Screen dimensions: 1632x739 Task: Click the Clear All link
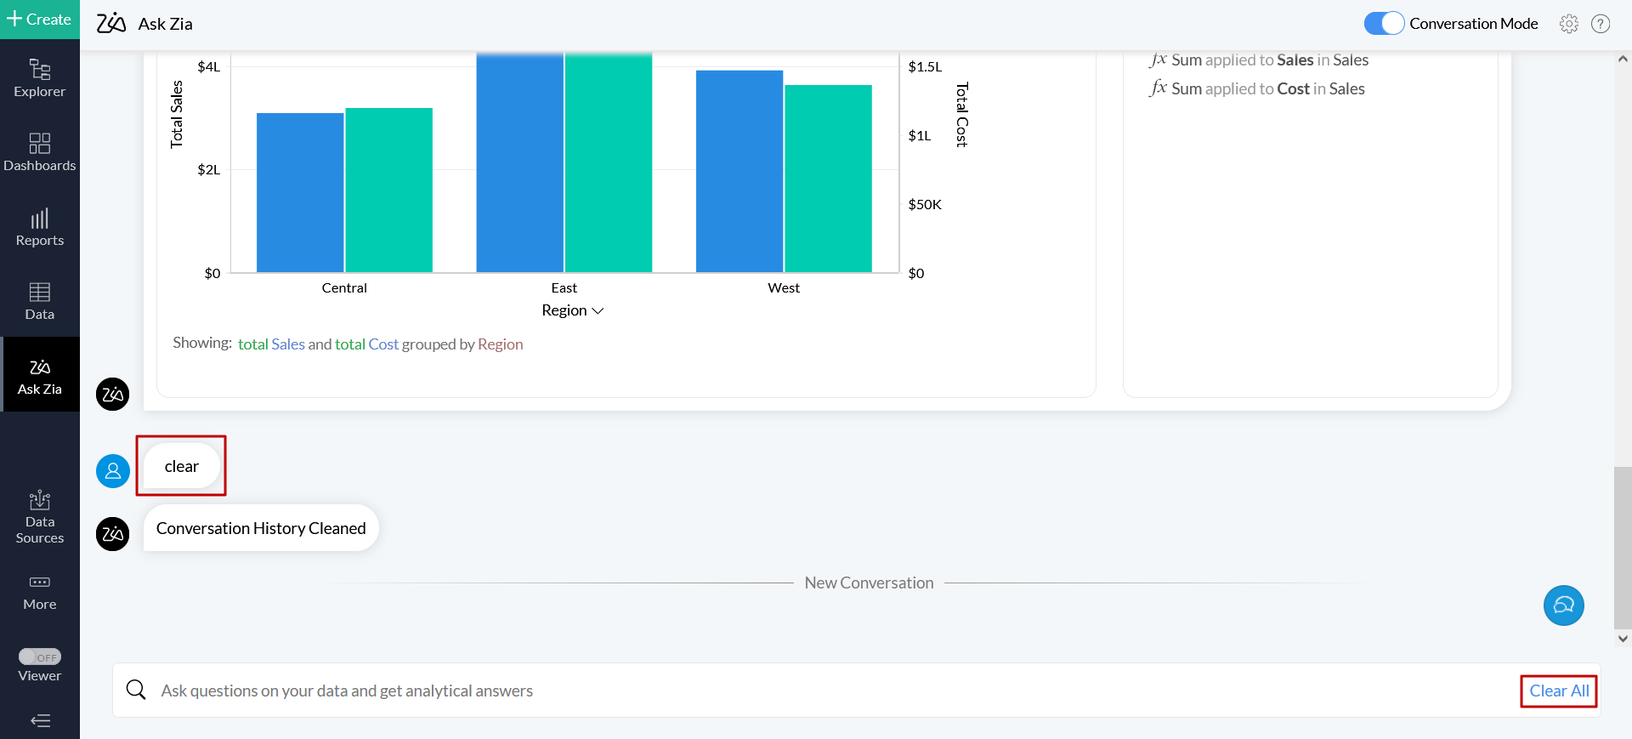(1559, 691)
